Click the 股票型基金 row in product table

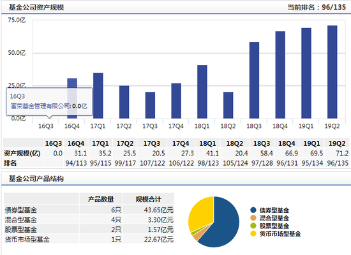point(89,229)
